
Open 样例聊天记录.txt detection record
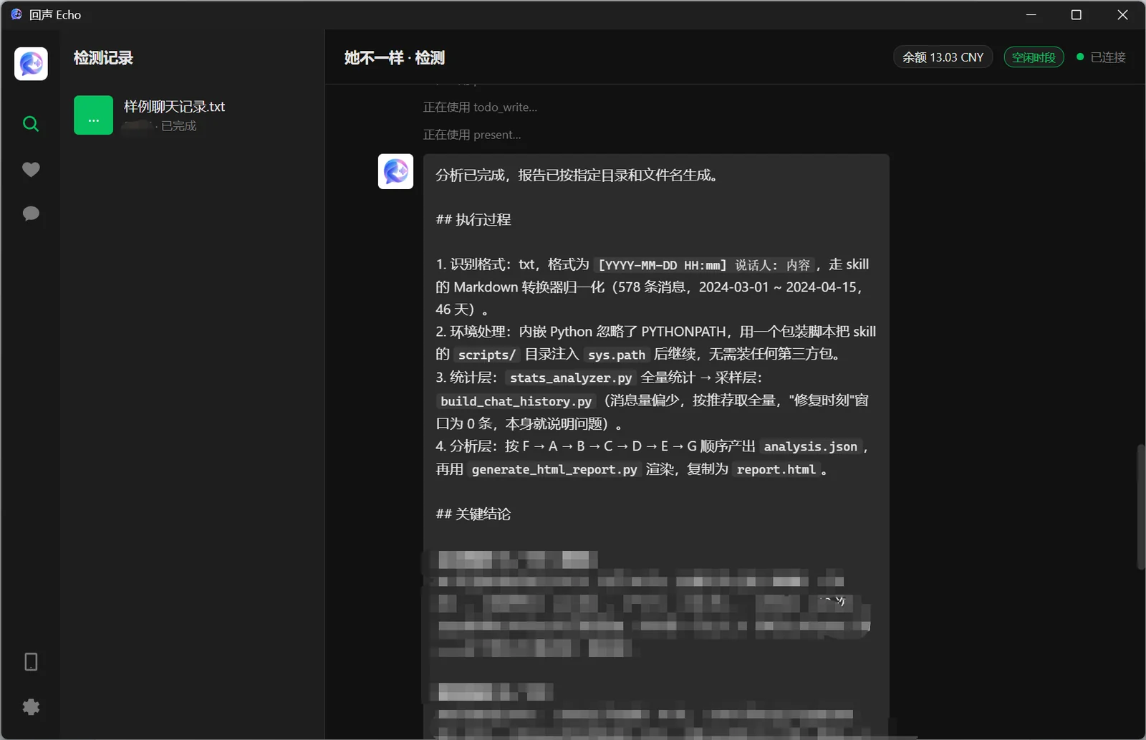pos(193,115)
